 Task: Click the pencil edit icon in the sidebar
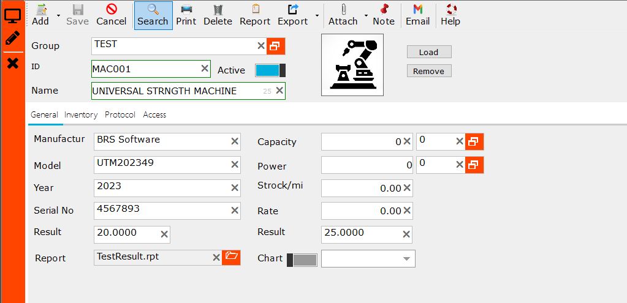[x=12, y=39]
